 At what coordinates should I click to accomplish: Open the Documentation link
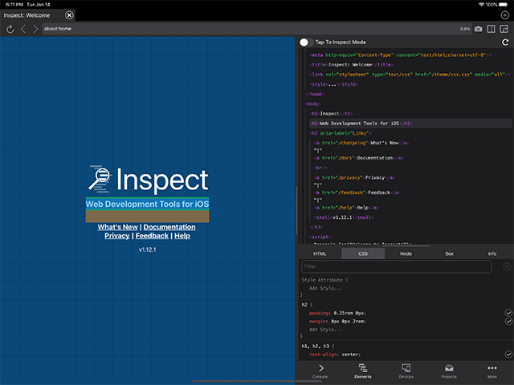point(169,227)
